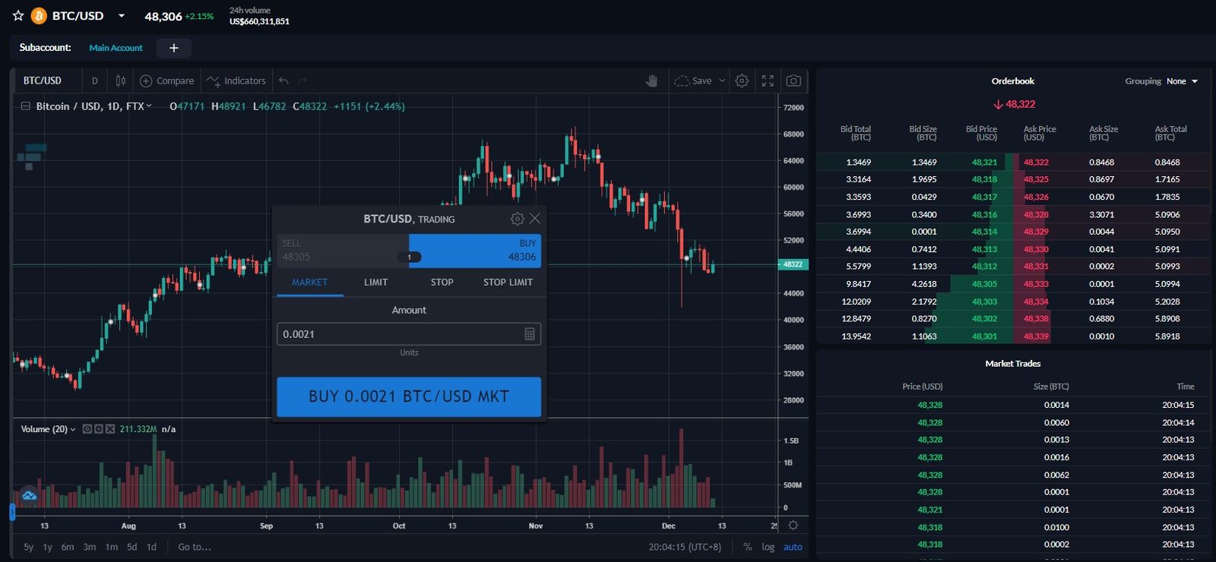Undo the last chart action
This screenshot has height=562, width=1216.
pos(283,81)
